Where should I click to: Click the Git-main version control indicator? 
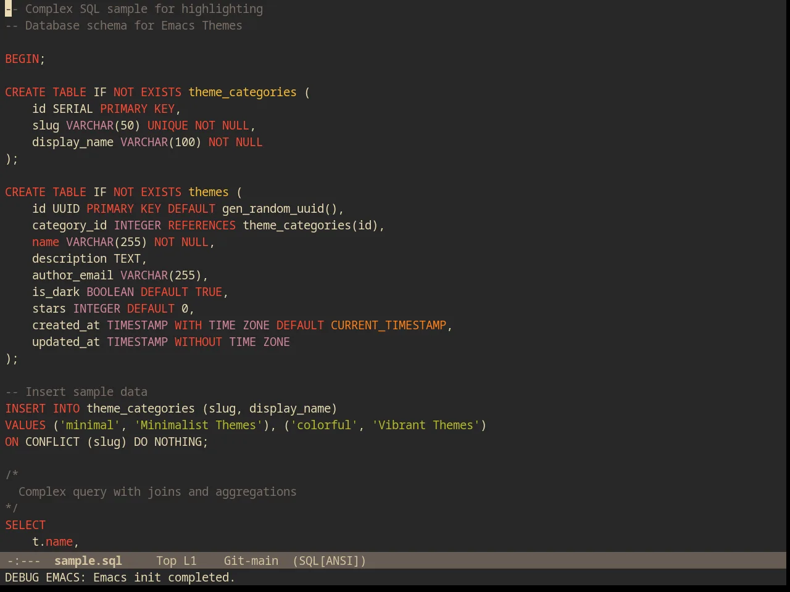point(251,561)
